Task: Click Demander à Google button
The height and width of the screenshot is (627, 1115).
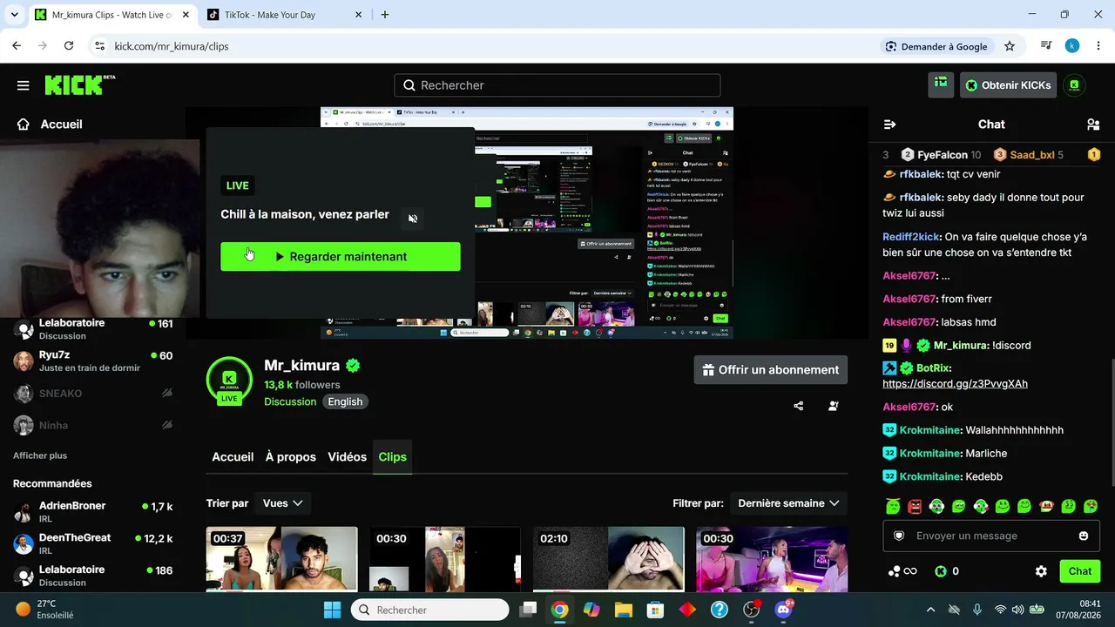Action: tap(936, 46)
